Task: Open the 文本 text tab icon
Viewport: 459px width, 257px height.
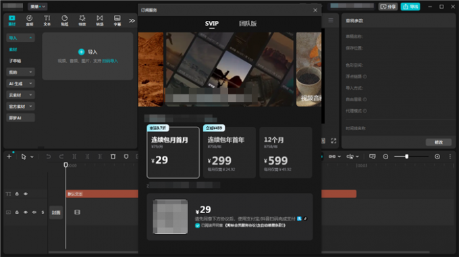Action: click(47, 20)
